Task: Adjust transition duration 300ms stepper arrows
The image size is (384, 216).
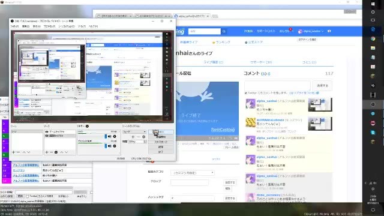Action: tap(145, 142)
